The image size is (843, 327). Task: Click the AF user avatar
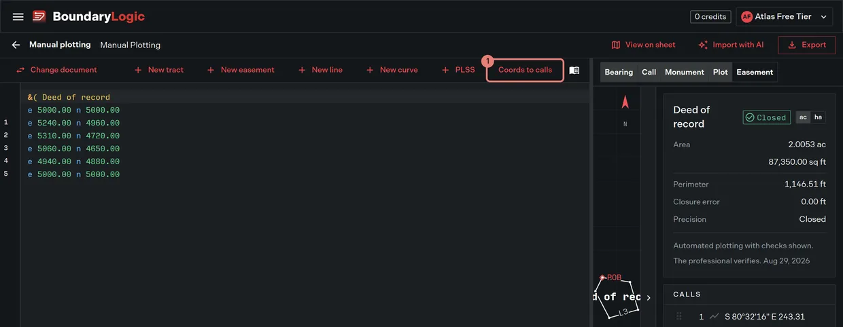(746, 16)
